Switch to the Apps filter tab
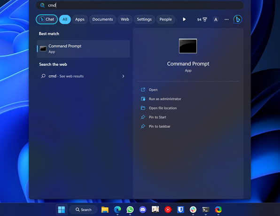The image size is (280, 216). pyautogui.click(x=80, y=19)
